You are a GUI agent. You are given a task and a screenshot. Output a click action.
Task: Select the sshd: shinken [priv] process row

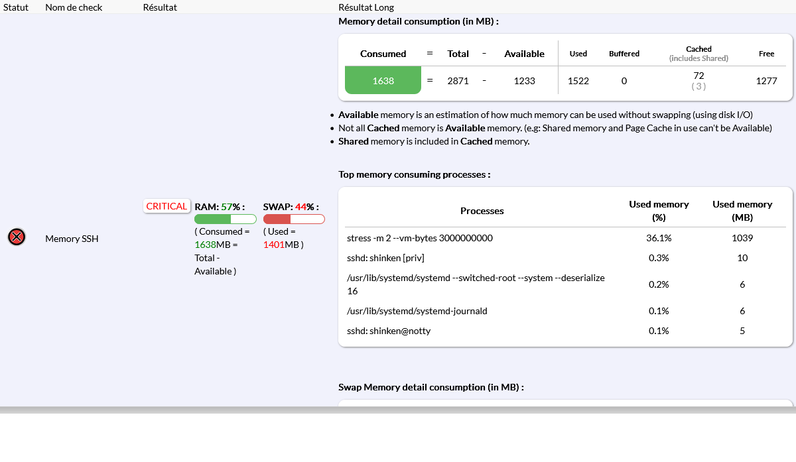(x=385, y=258)
